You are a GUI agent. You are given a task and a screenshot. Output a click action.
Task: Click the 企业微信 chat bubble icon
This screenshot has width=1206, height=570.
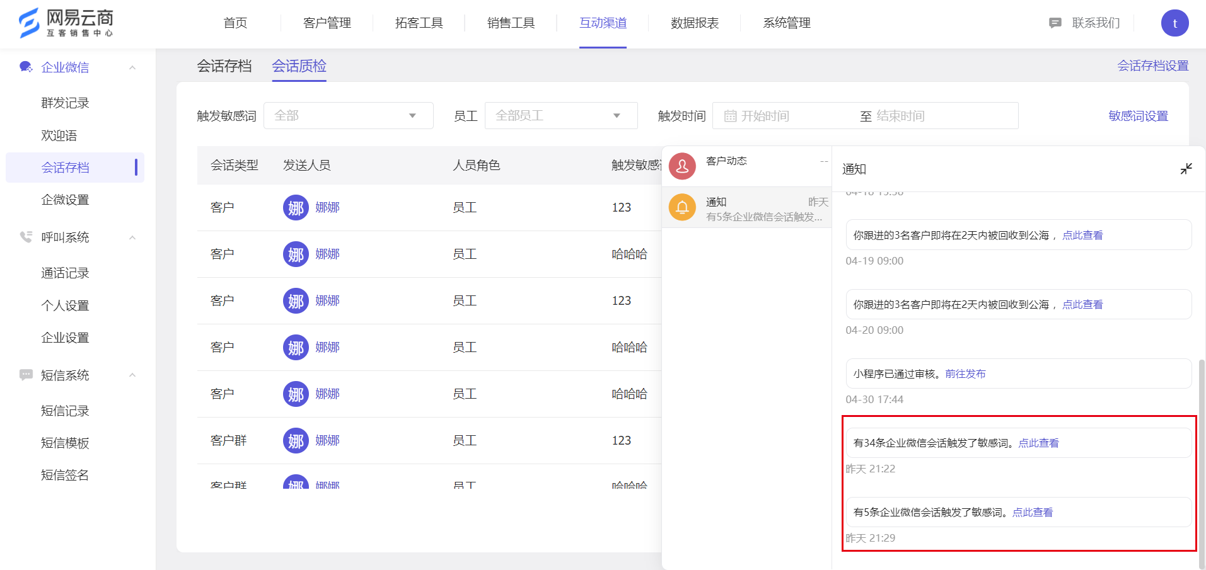(x=26, y=67)
